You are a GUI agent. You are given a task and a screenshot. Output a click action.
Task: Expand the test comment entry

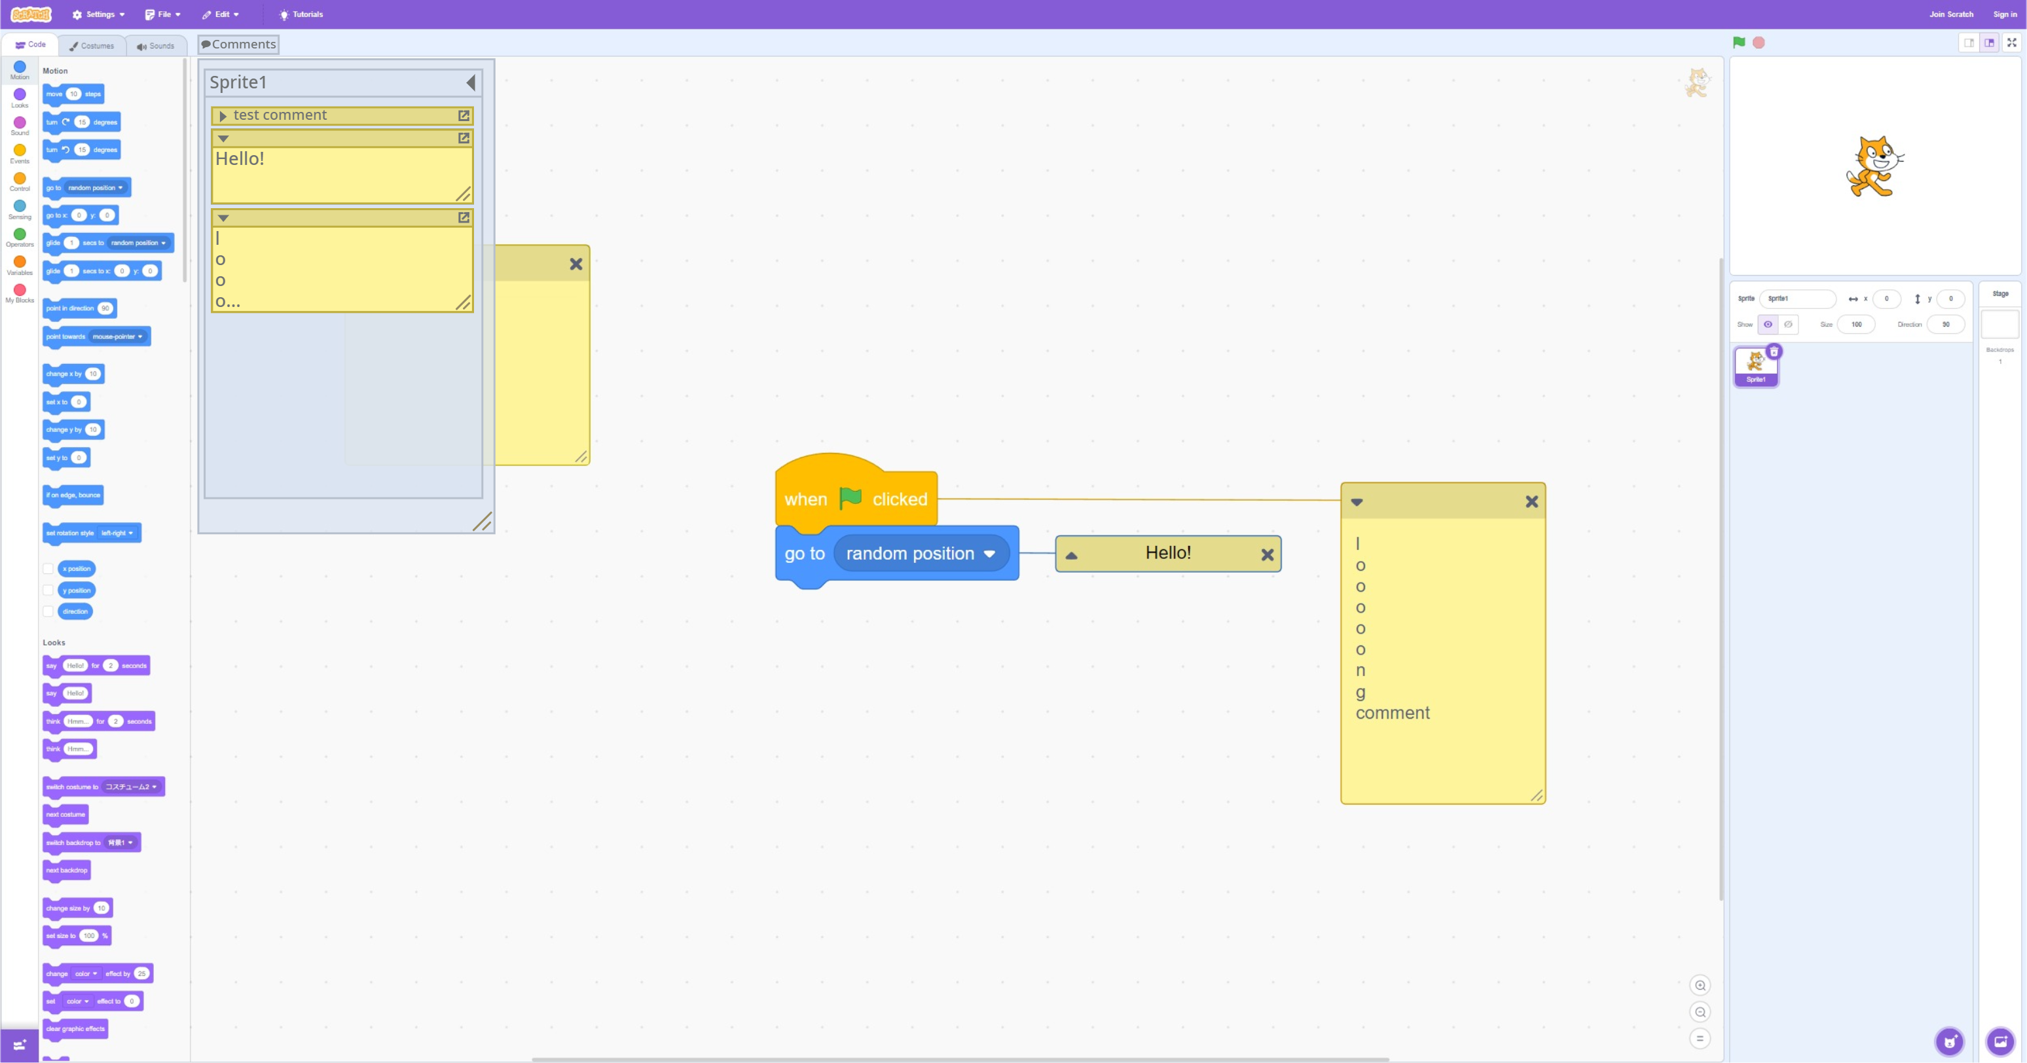click(223, 117)
